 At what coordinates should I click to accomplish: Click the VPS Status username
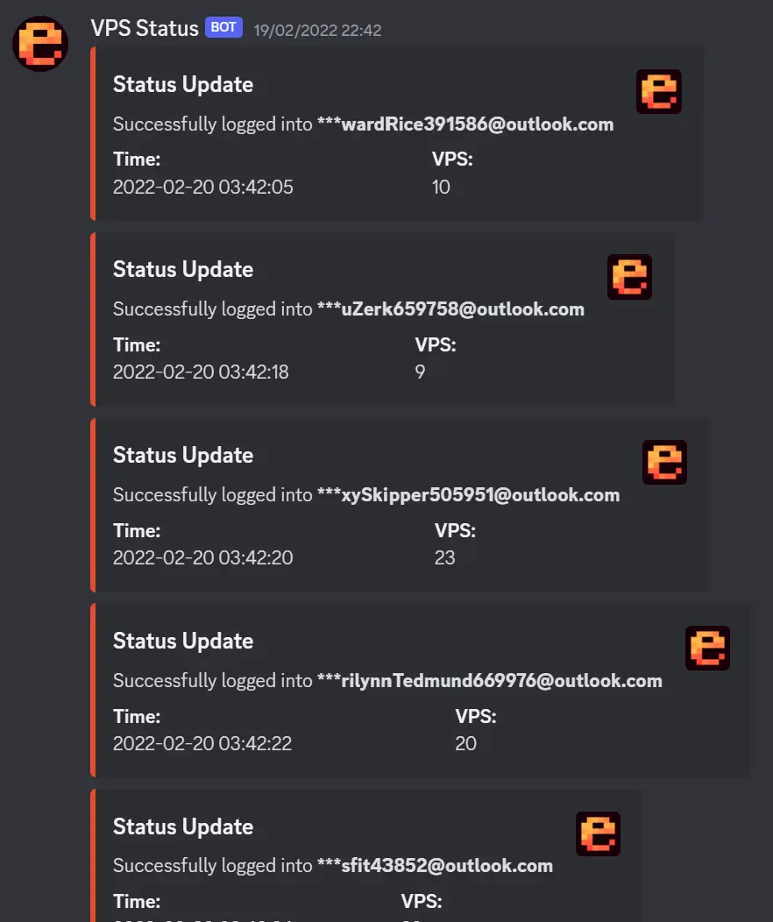(x=145, y=28)
